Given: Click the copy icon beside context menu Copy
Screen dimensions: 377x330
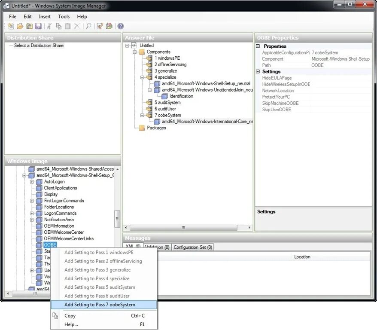Looking at the screenshot, I should tap(55, 315).
